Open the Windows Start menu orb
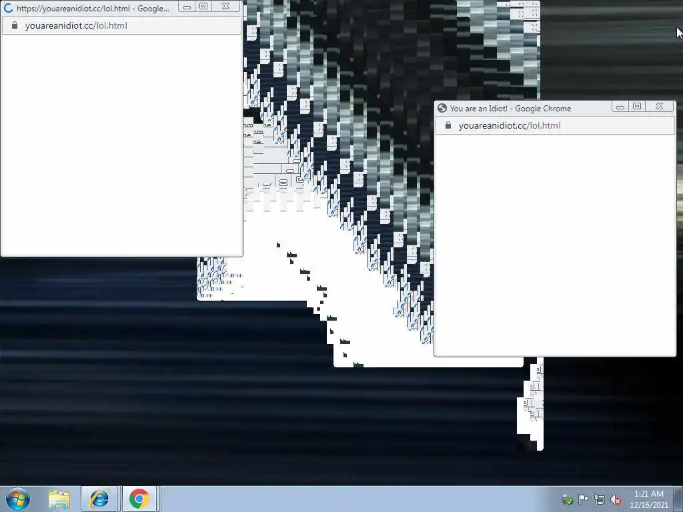 (18, 499)
